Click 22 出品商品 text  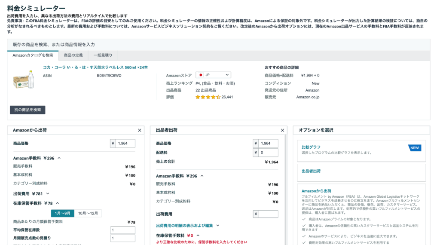(206, 90)
